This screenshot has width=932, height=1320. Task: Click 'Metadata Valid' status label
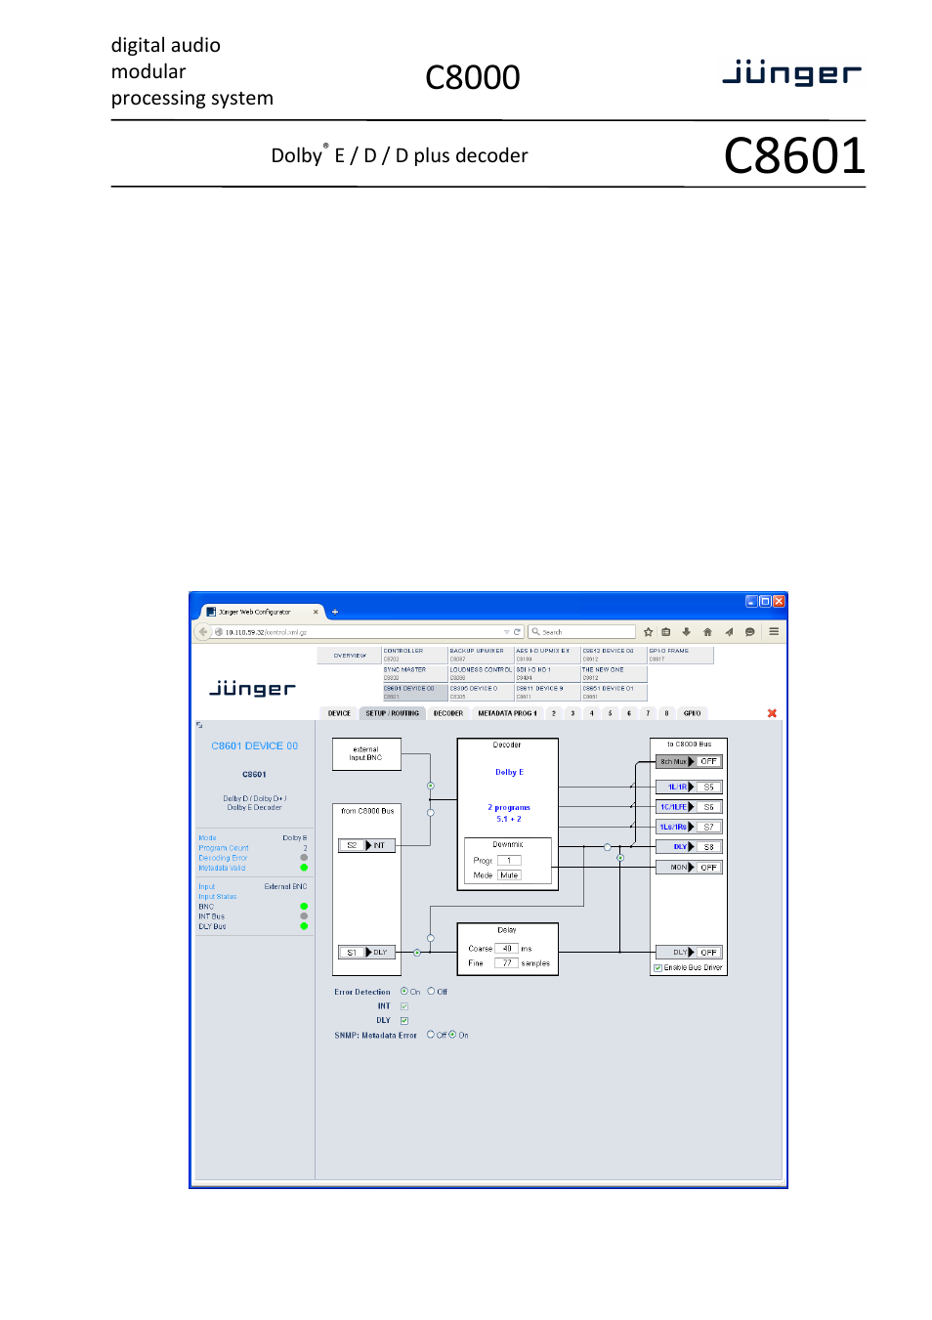tap(222, 868)
